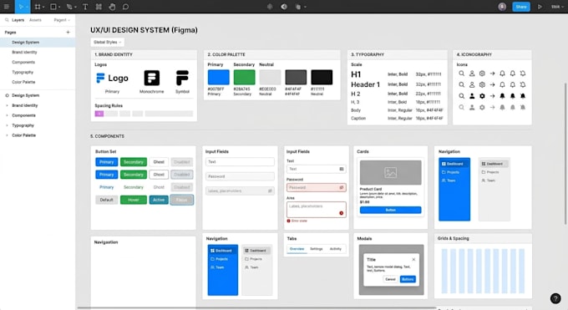Click the Create component icon
Image resolution: width=568 pixels, height=310 pixels.
coord(270,7)
